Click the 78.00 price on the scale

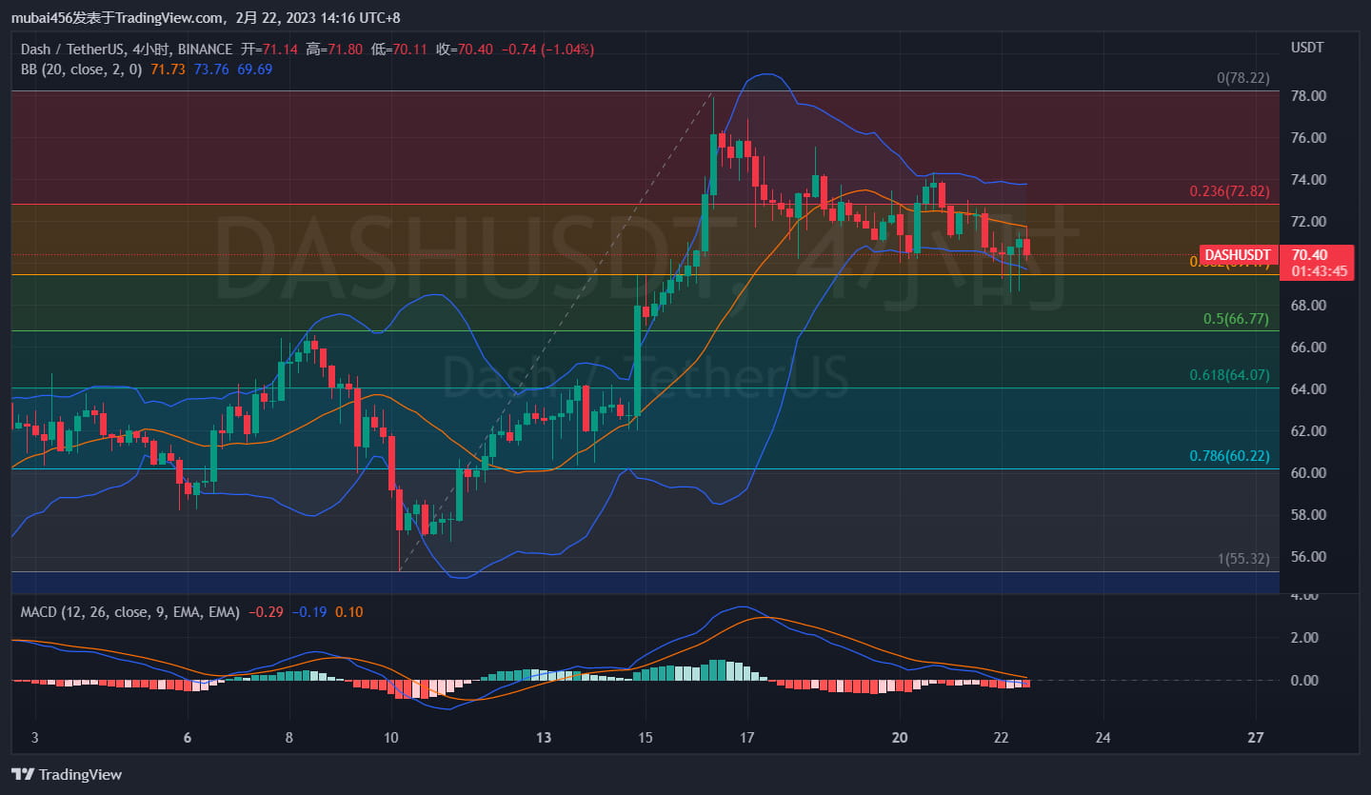(1310, 95)
